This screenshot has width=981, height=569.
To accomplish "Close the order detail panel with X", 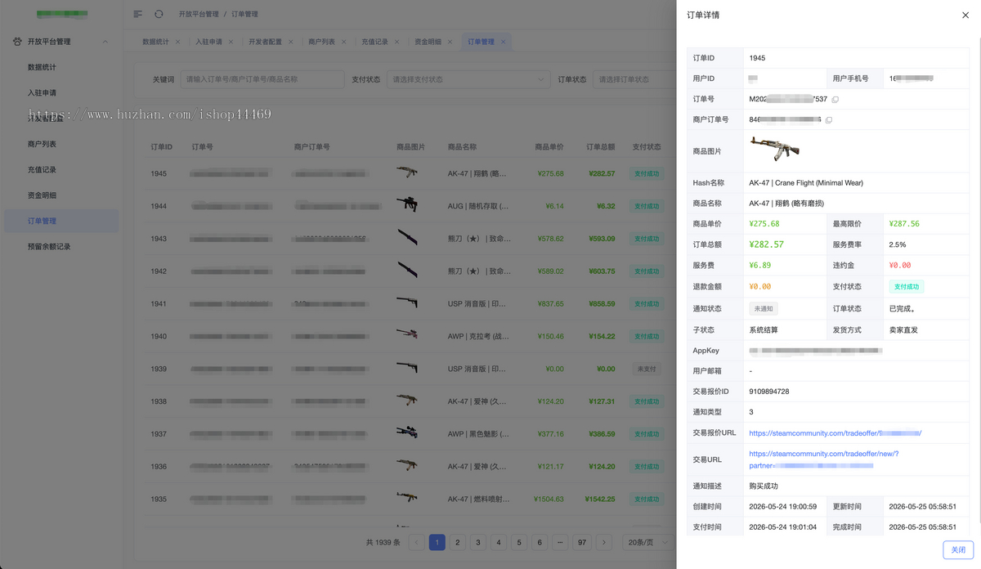I will click(965, 15).
